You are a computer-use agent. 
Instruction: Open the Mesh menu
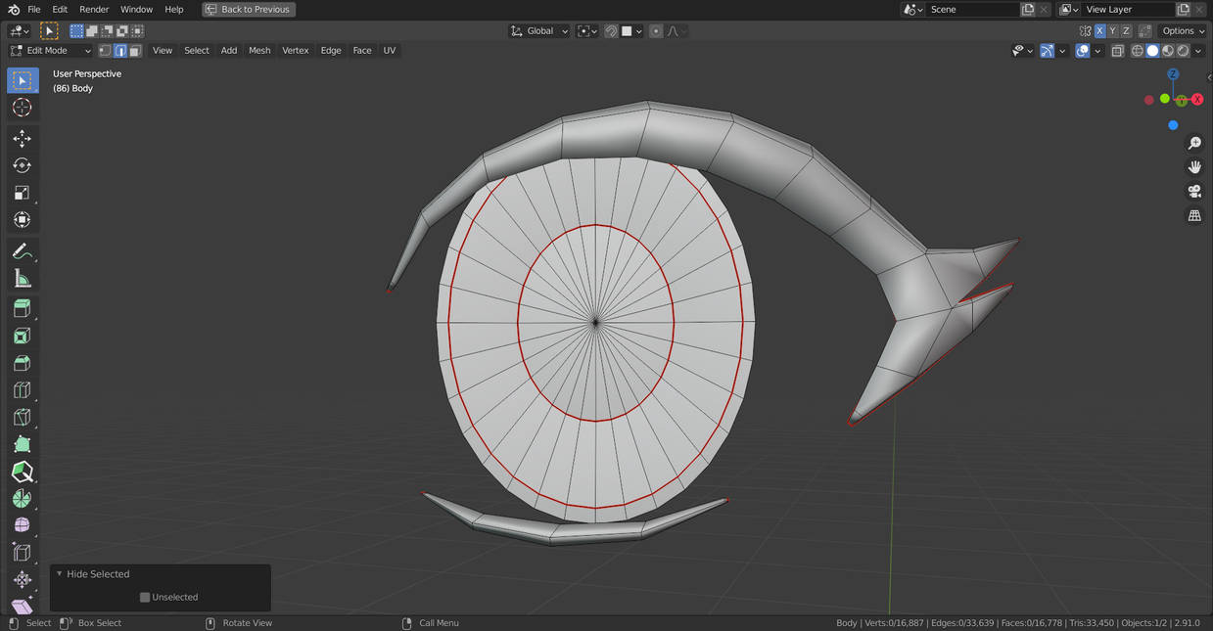259,51
